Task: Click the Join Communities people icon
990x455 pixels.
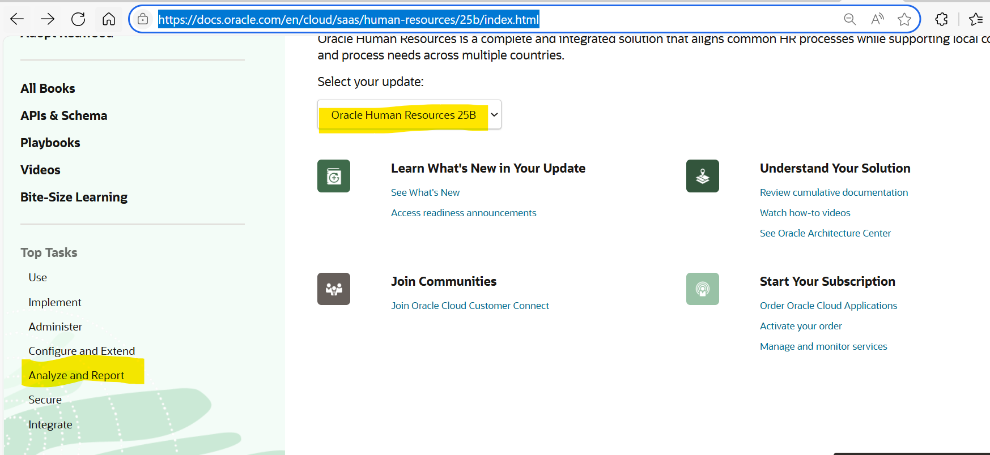Action: point(334,289)
